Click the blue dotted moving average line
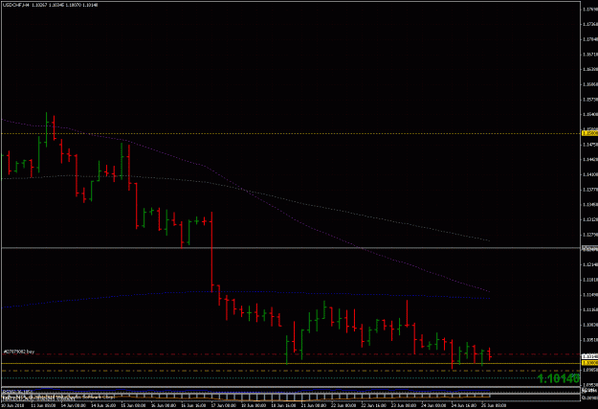 coord(244,292)
